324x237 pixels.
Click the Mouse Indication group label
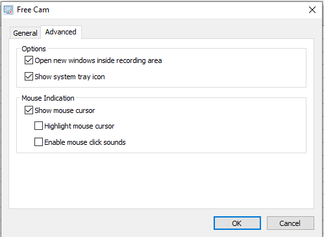(x=48, y=98)
